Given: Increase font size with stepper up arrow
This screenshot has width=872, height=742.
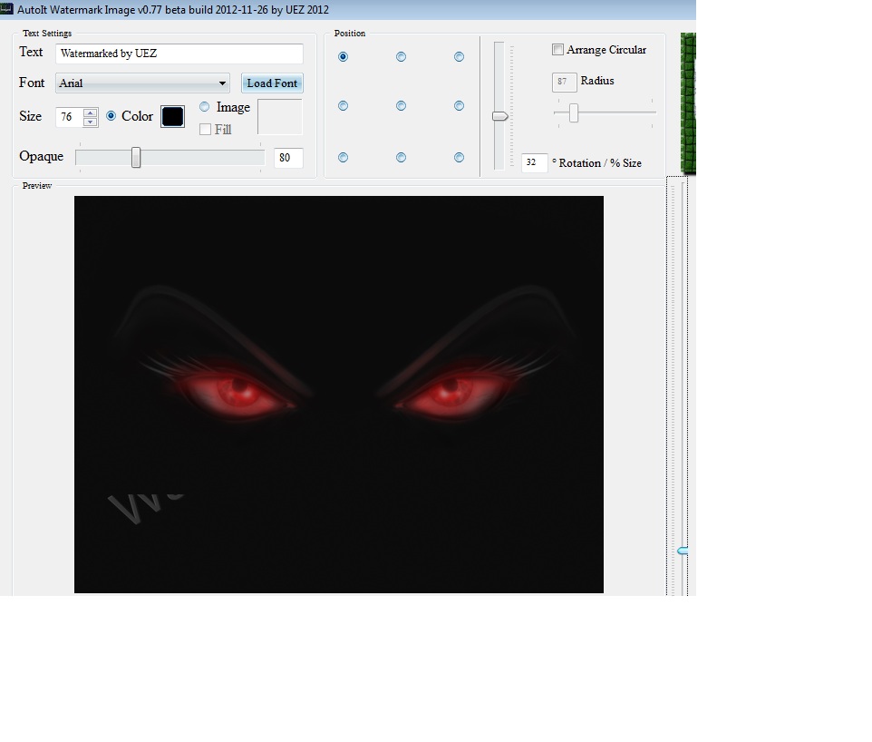Looking at the screenshot, I should pos(90,112).
